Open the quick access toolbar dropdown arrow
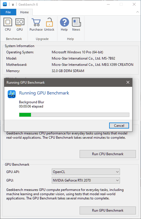141x219 pixels. (13, 5)
